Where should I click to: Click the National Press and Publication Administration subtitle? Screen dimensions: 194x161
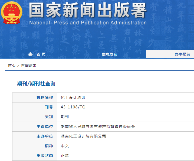tap(88, 23)
